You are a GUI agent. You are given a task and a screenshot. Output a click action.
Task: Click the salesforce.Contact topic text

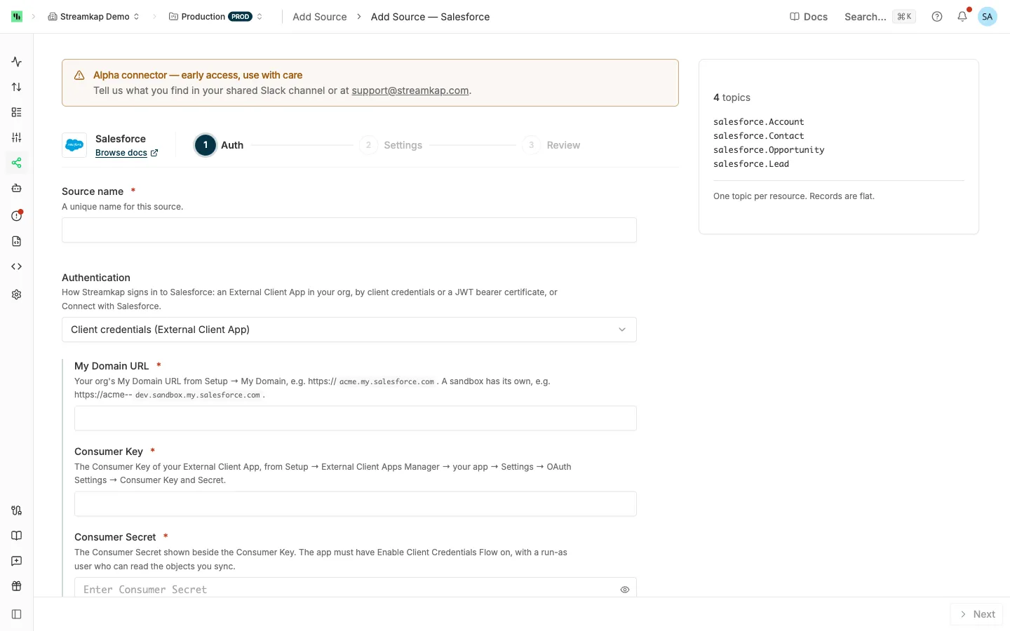pos(759,136)
